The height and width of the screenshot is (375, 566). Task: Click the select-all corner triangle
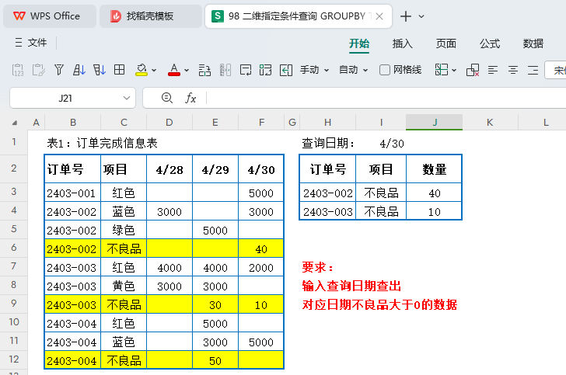15,123
